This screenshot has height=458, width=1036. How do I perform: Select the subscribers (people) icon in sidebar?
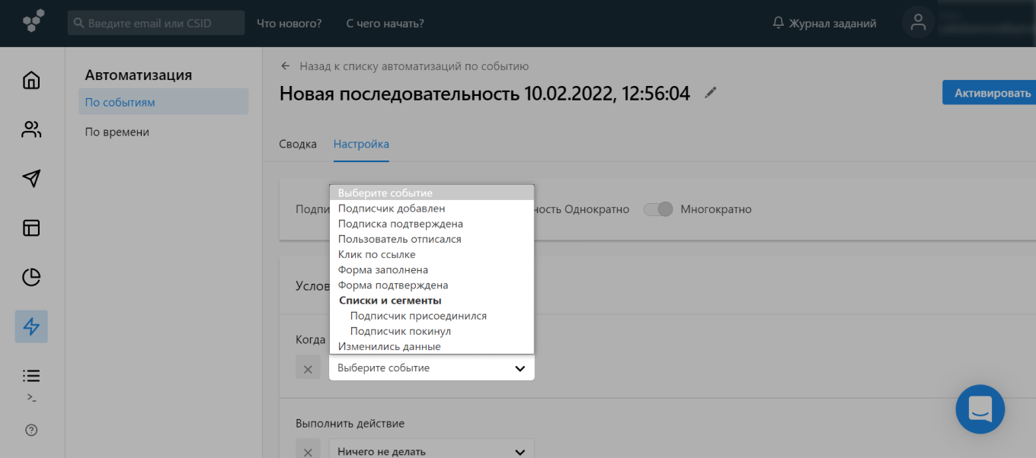tap(30, 129)
